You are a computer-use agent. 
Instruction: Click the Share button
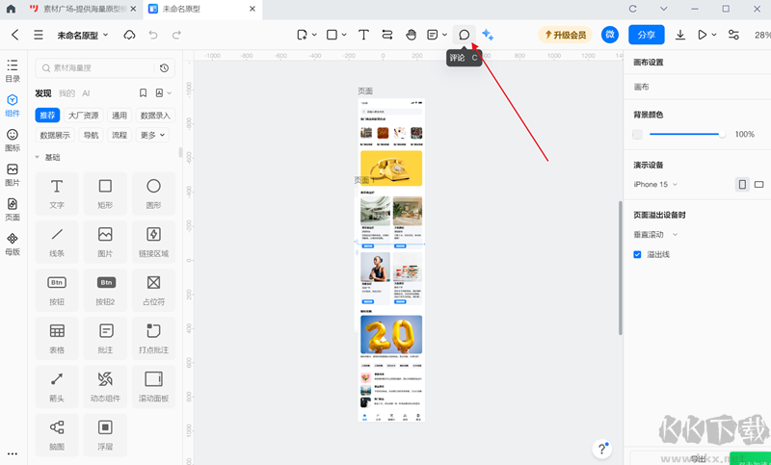tap(646, 35)
